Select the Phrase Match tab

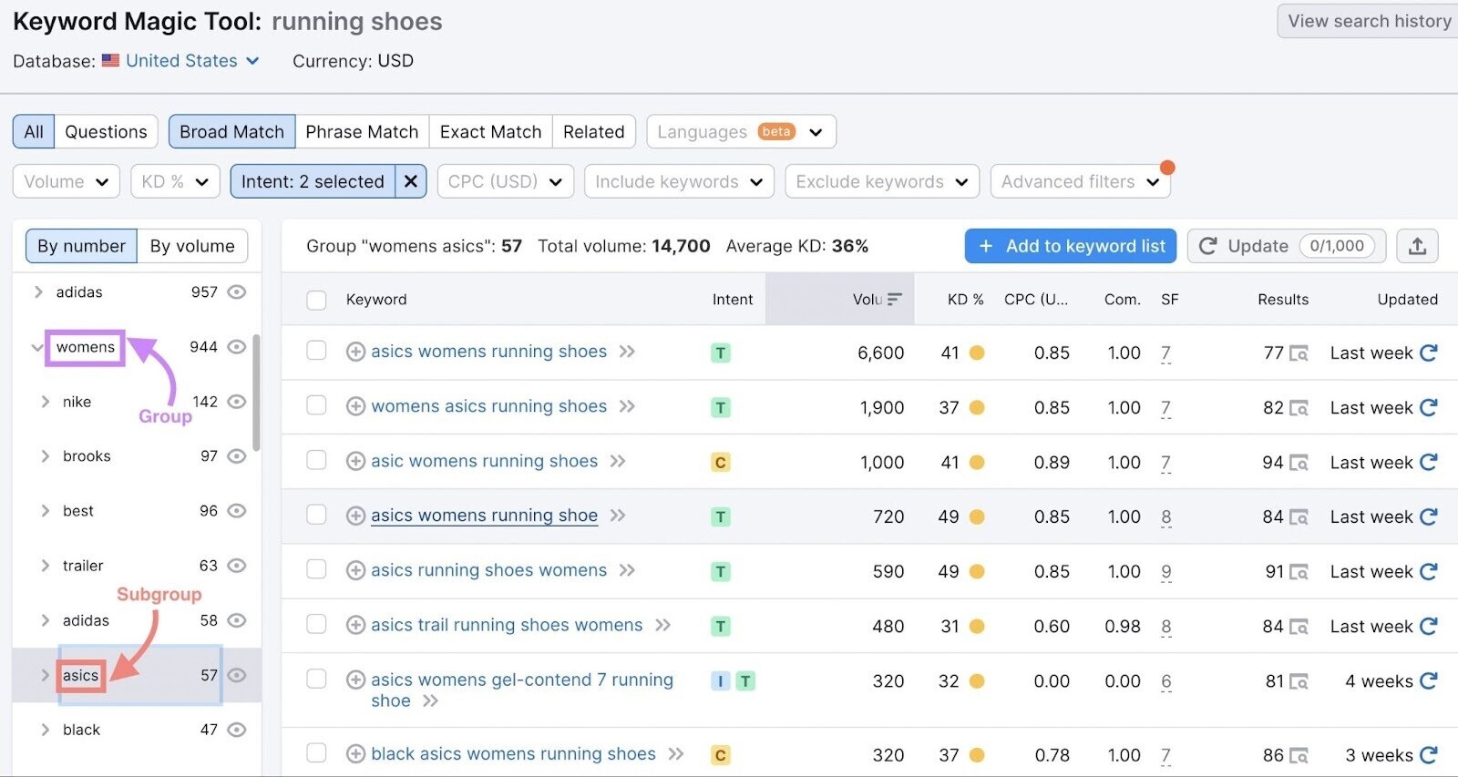pos(362,131)
